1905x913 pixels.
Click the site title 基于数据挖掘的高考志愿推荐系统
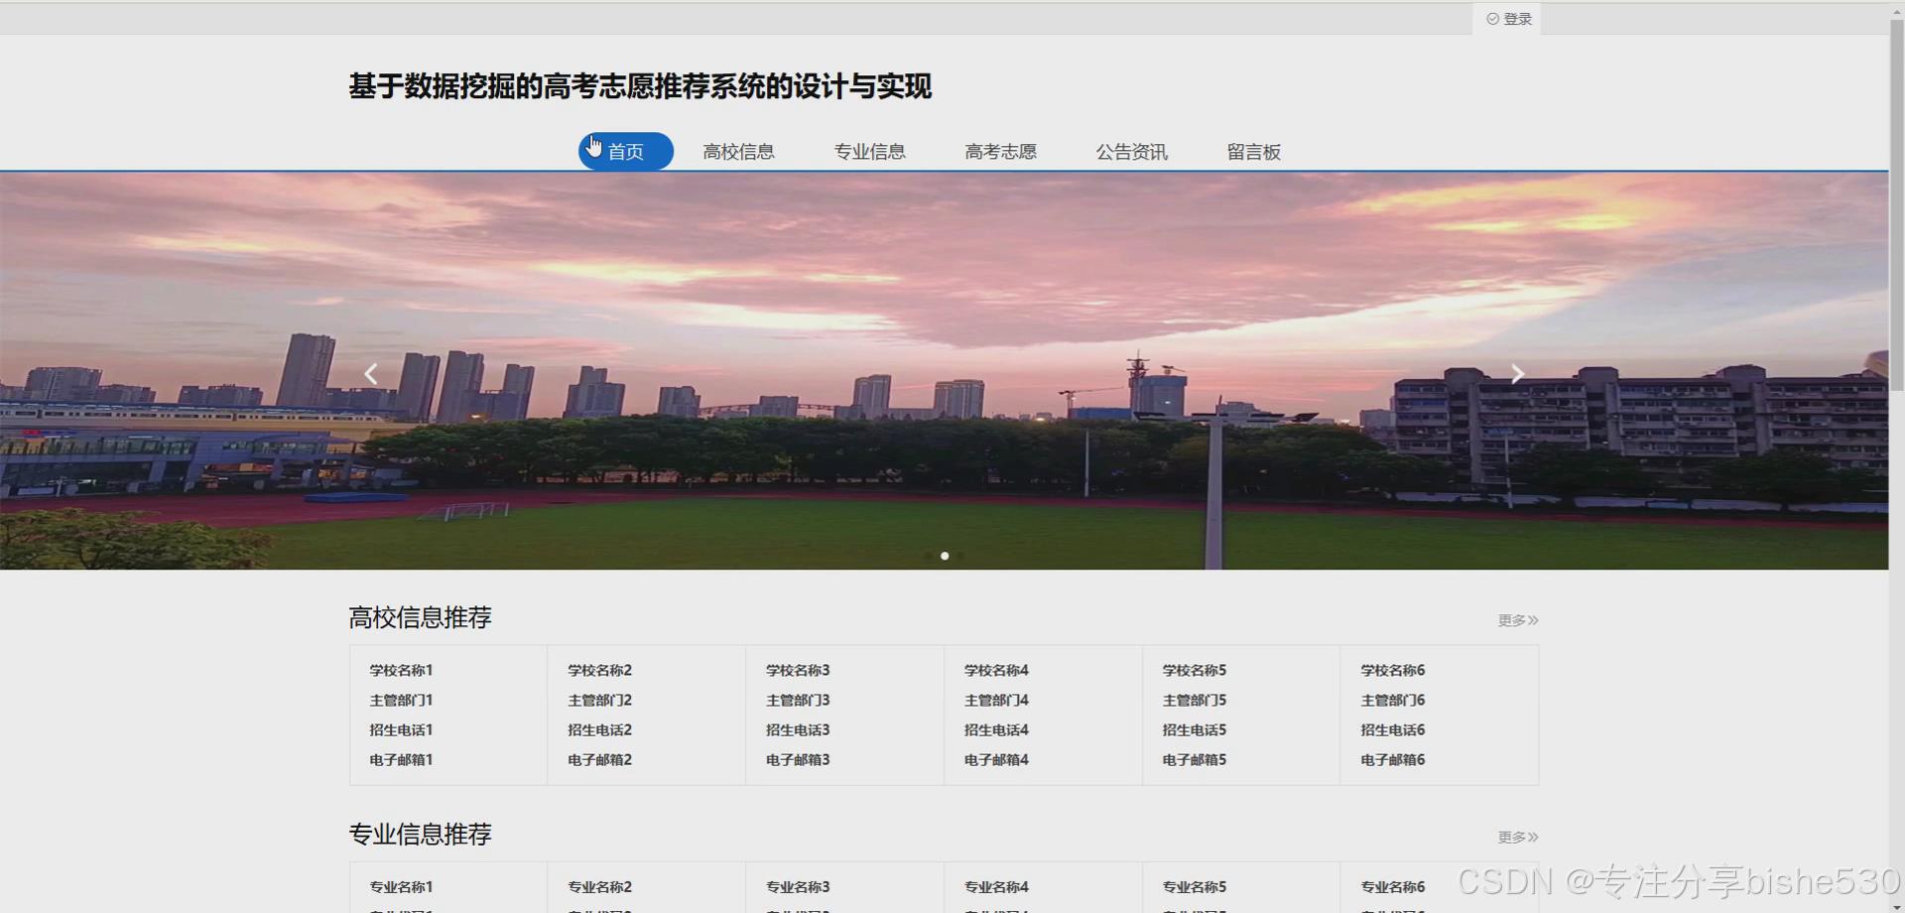click(x=640, y=86)
